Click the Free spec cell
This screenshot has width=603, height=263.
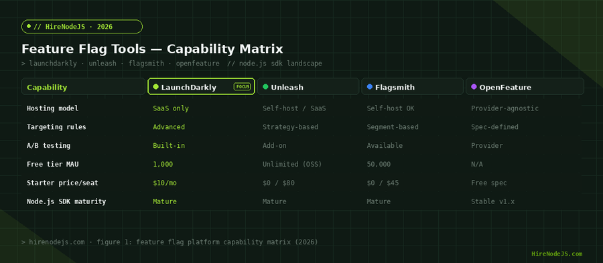pos(489,183)
